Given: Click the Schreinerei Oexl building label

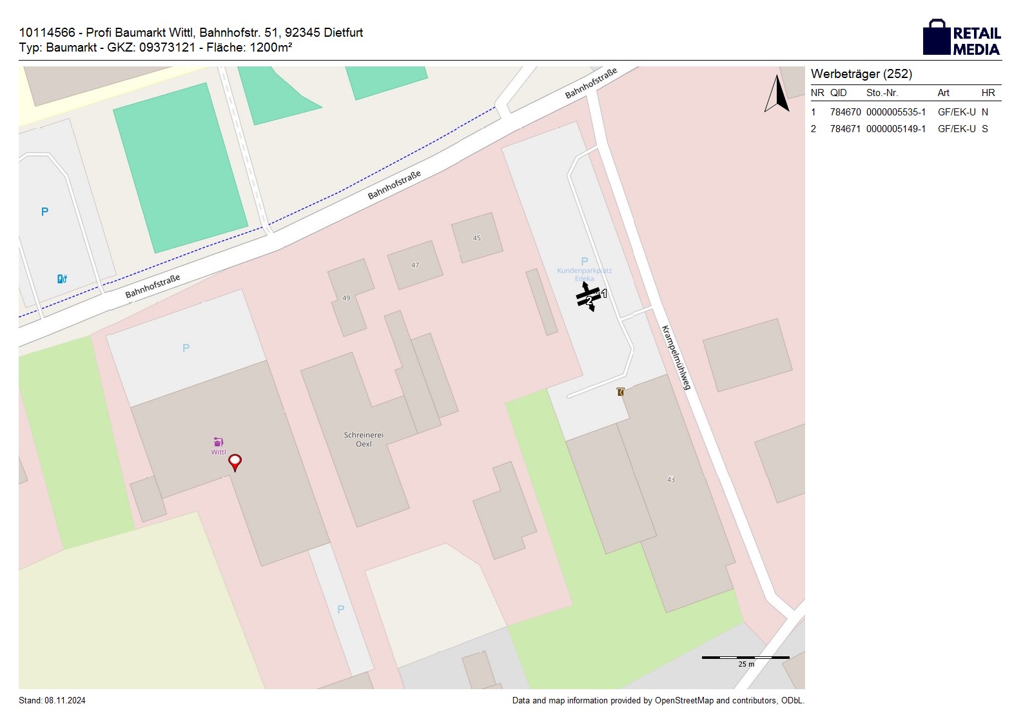Looking at the screenshot, I should [x=364, y=439].
